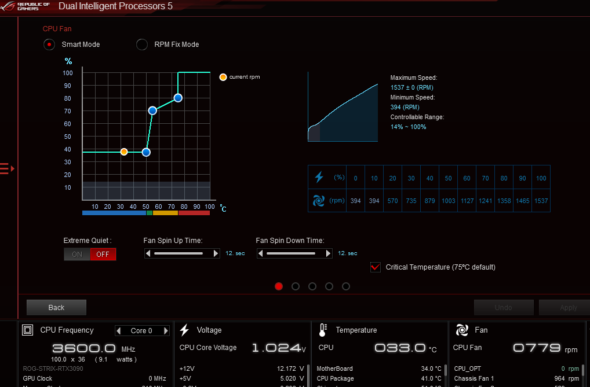The width and height of the screenshot is (590, 387).
Task: Click the rpm fan icon in table
Action: [319, 201]
